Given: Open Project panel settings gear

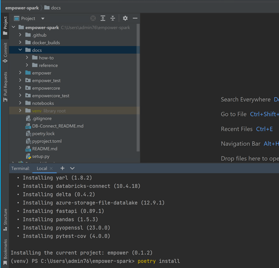Looking at the screenshot, I should point(125,18).
